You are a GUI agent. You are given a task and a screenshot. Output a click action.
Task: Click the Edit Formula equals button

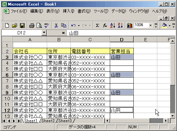point(63,33)
